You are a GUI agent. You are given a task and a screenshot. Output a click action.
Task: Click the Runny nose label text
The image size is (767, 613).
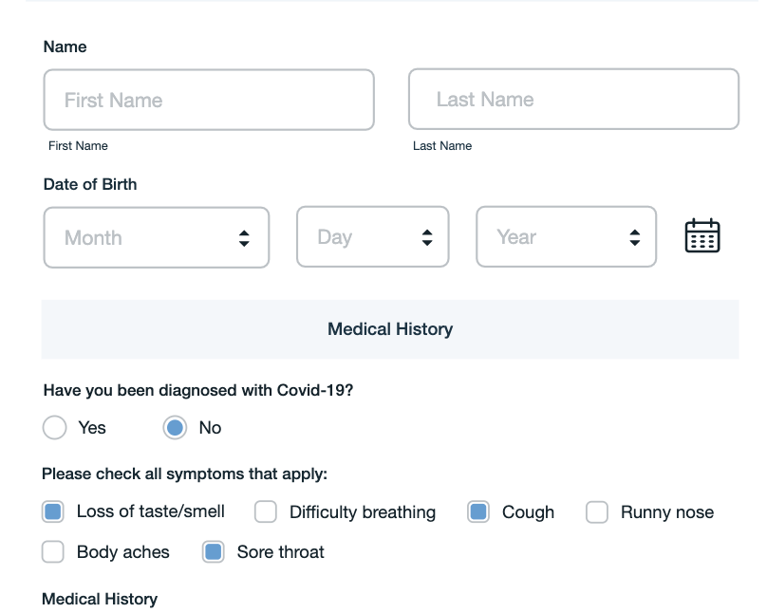coord(666,512)
